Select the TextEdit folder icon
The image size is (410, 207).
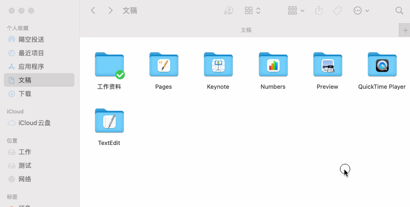109,121
